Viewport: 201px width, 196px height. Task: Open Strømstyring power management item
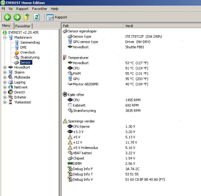[30, 57]
